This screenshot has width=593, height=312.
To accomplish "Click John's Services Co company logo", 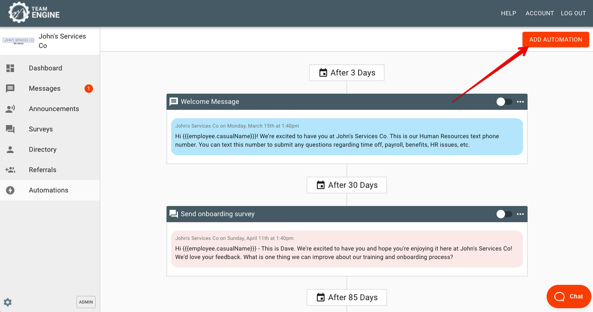I will tap(18, 41).
